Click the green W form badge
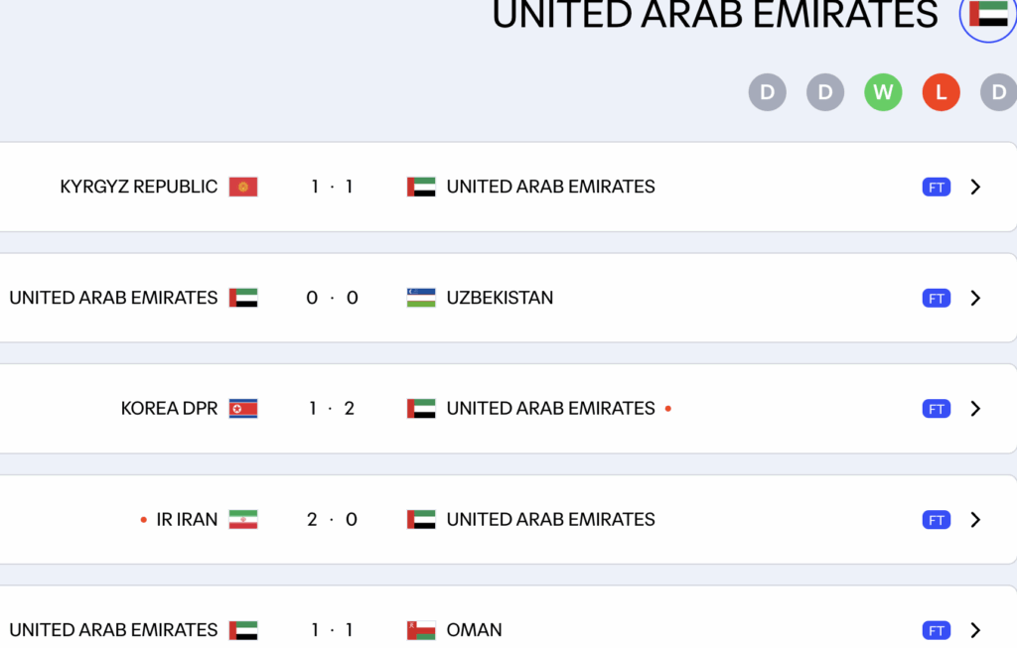The width and height of the screenshot is (1017, 648). click(883, 93)
